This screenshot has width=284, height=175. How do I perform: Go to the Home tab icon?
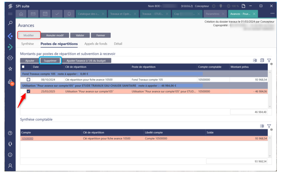21,14
